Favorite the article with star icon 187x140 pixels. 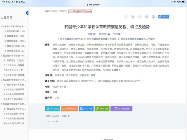pos(133,17)
